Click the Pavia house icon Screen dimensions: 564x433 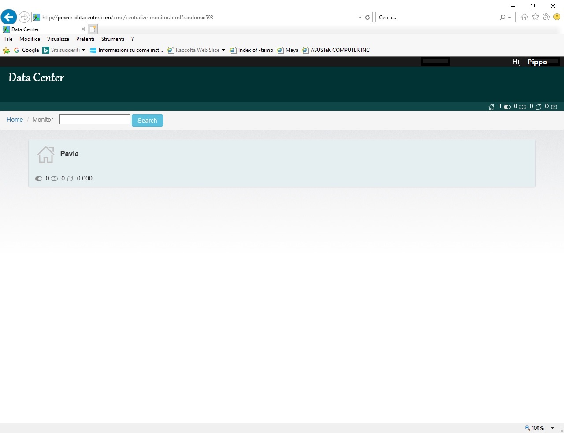pos(46,154)
